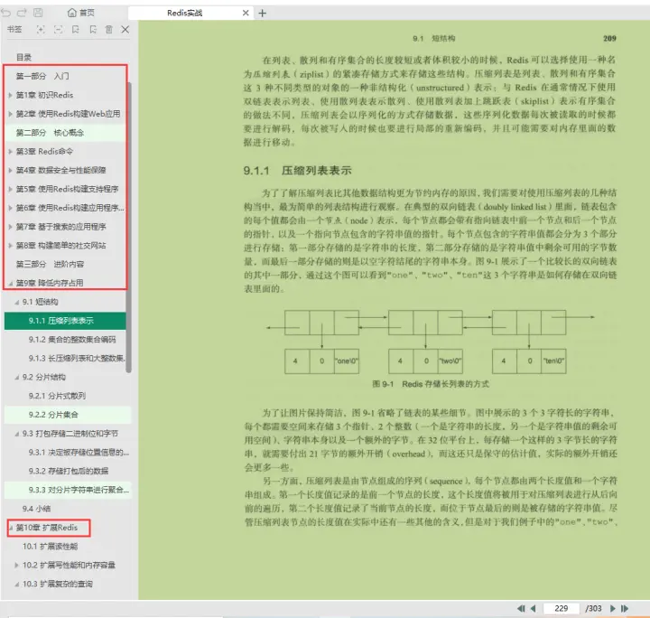Click the 图 9-1 figure caption

click(x=431, y=384)
